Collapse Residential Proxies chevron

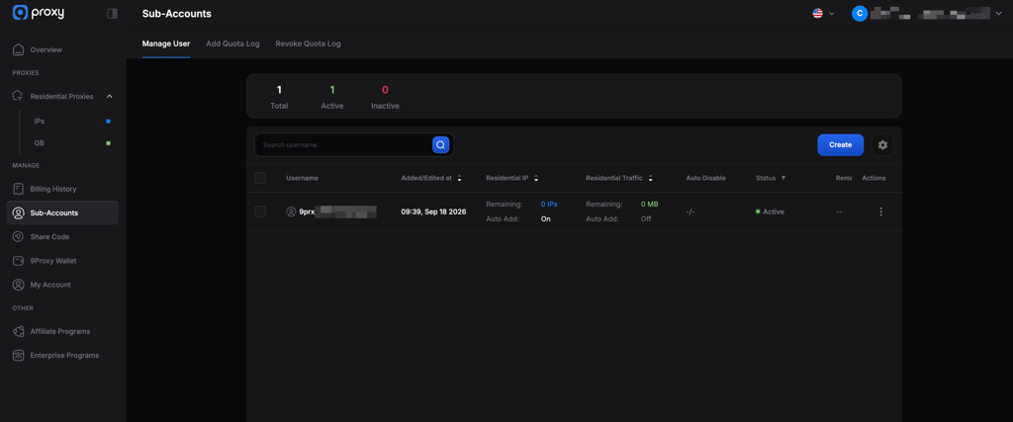tap(109, 96)
